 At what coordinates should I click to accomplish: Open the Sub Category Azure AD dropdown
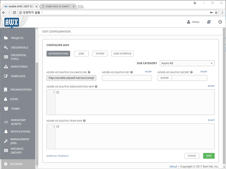click(x=187, y=63)
